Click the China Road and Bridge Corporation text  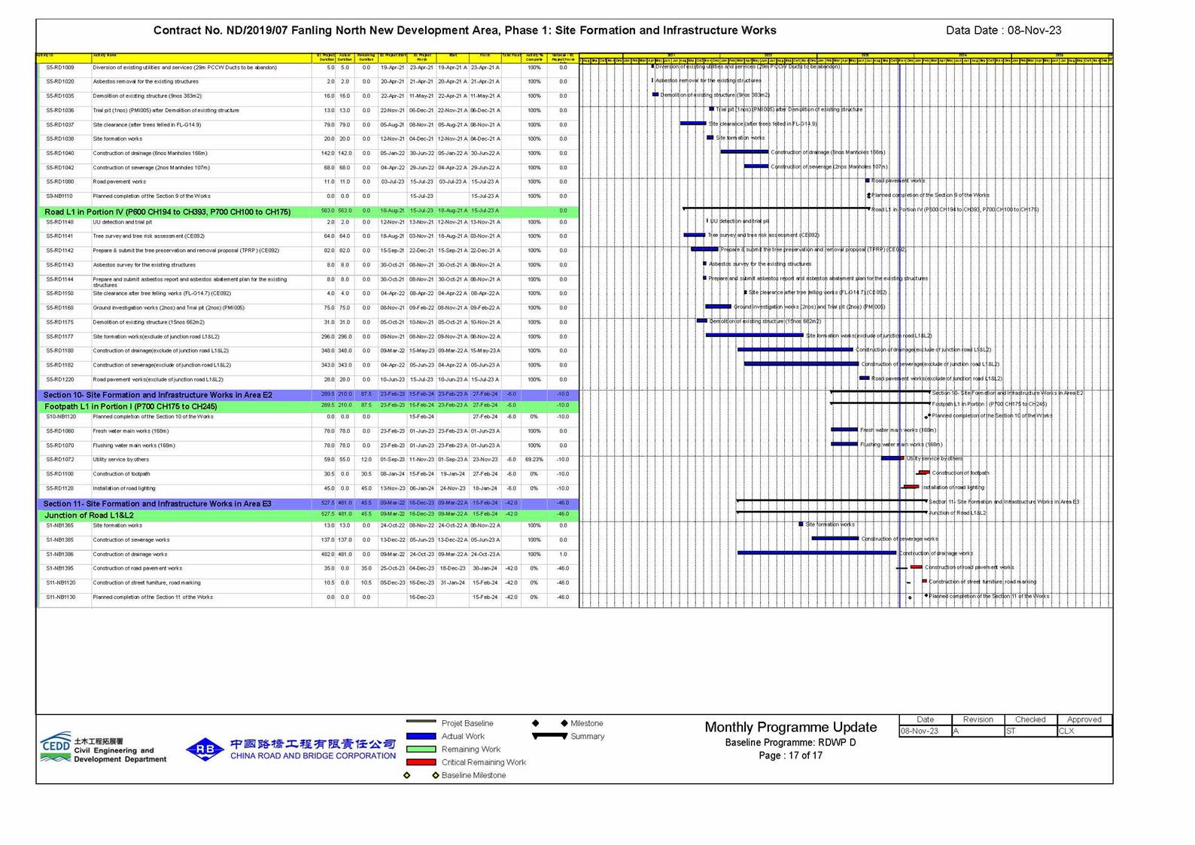(313, 756)
